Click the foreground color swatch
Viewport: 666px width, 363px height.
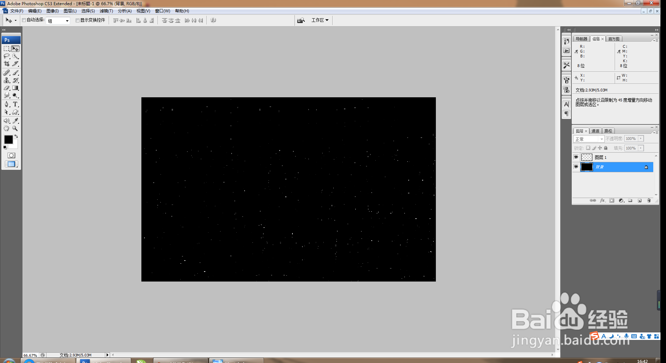coord(8,139)
